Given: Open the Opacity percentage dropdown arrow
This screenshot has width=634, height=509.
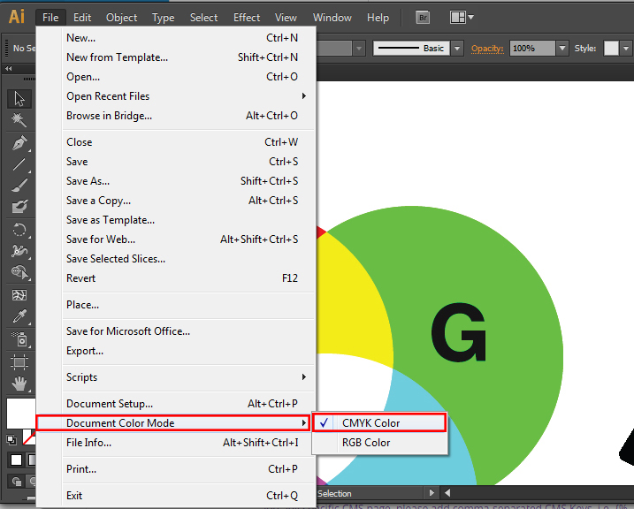Looking at the screenshot, I should tap(565, 49).
